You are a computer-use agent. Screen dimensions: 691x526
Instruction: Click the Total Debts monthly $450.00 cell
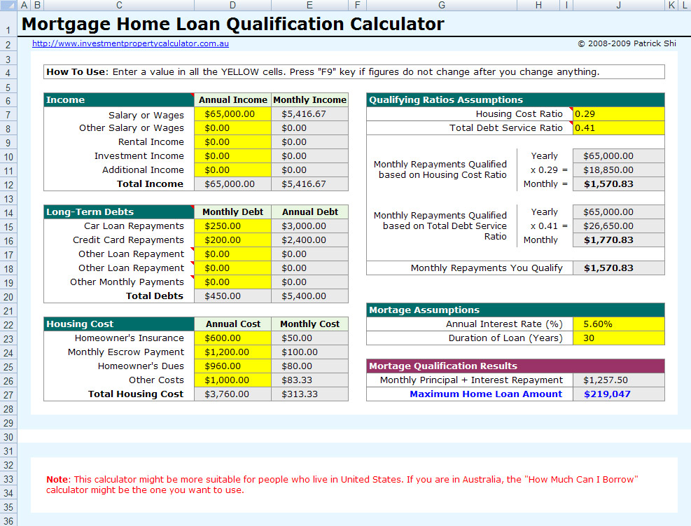(232, 296)
